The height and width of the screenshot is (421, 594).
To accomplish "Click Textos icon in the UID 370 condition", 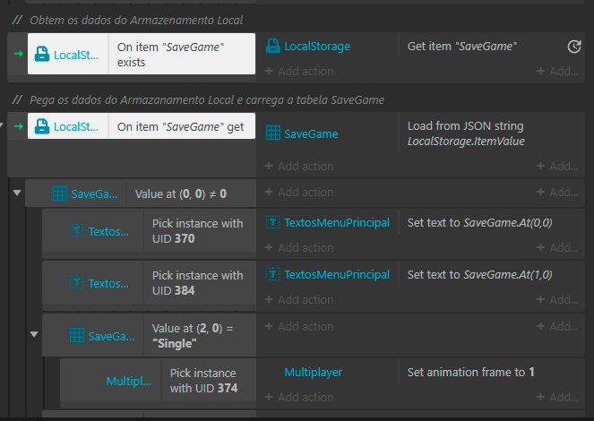I will click(x=76, y=231).
